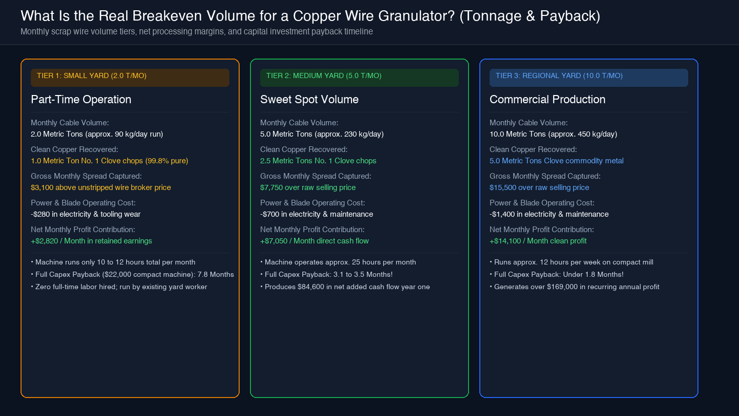This screenshot has height=416, width=739.
Task: Select "2.5 Metric Tons No. 1 Clove chops"
Action: 318,161
